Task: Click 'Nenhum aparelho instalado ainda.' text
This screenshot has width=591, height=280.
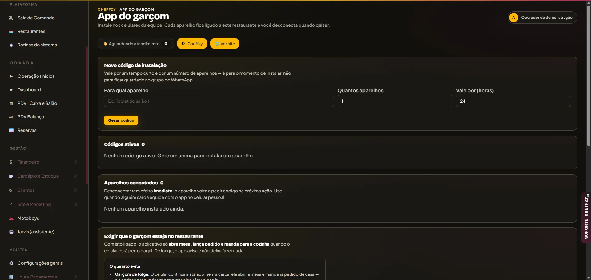Action: pos(144,209)
